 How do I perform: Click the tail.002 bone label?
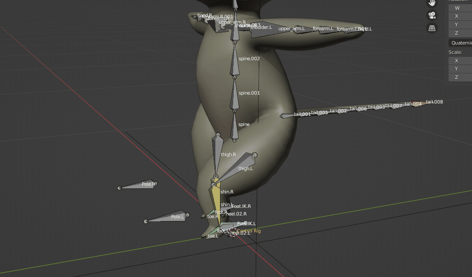coord(338,111)
